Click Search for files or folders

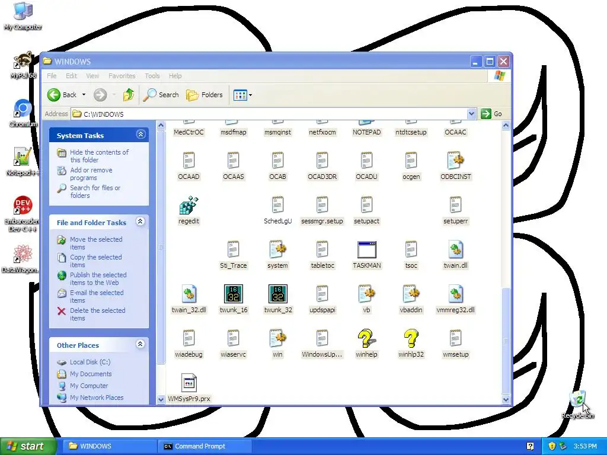pyautogui.click(x=95, y=191)
